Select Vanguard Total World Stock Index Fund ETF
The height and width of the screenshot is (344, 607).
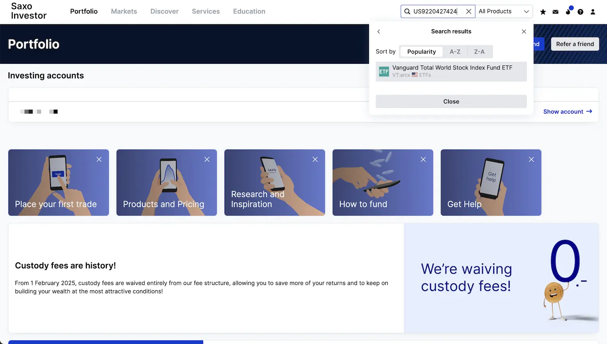(451, 72)
